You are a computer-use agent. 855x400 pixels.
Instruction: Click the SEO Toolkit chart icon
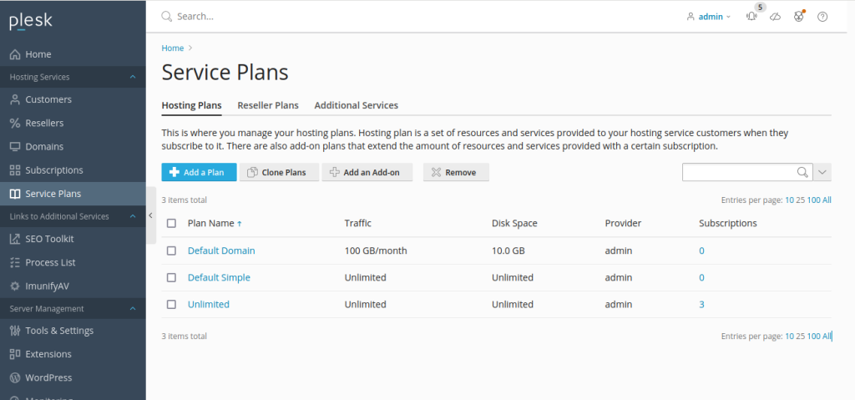coord(15,239)
